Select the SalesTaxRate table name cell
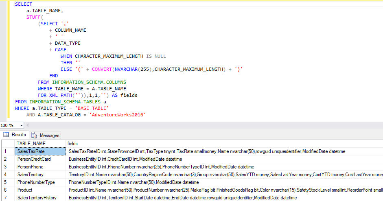Screen dimensions: 383x201 point(40,151)
